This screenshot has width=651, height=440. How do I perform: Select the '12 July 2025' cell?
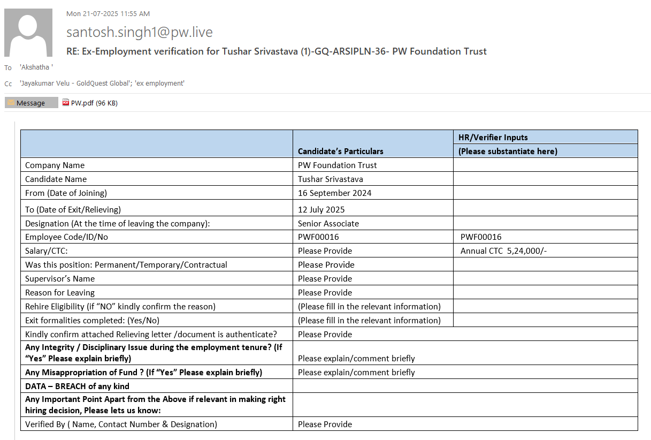pyautogui.click(x=373, y=208)
